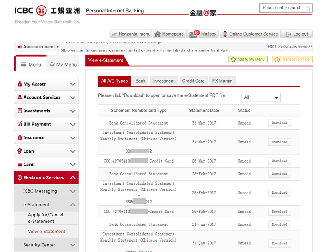Expand the Loan section chevron

pos(73,151)
